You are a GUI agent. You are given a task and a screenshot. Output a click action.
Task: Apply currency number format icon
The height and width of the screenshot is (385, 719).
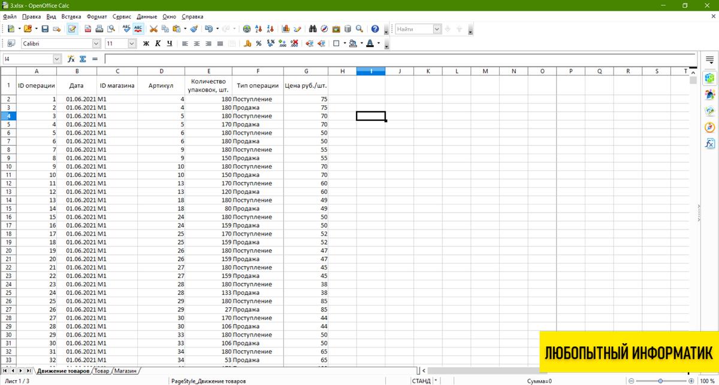click(x=247, y=44)
